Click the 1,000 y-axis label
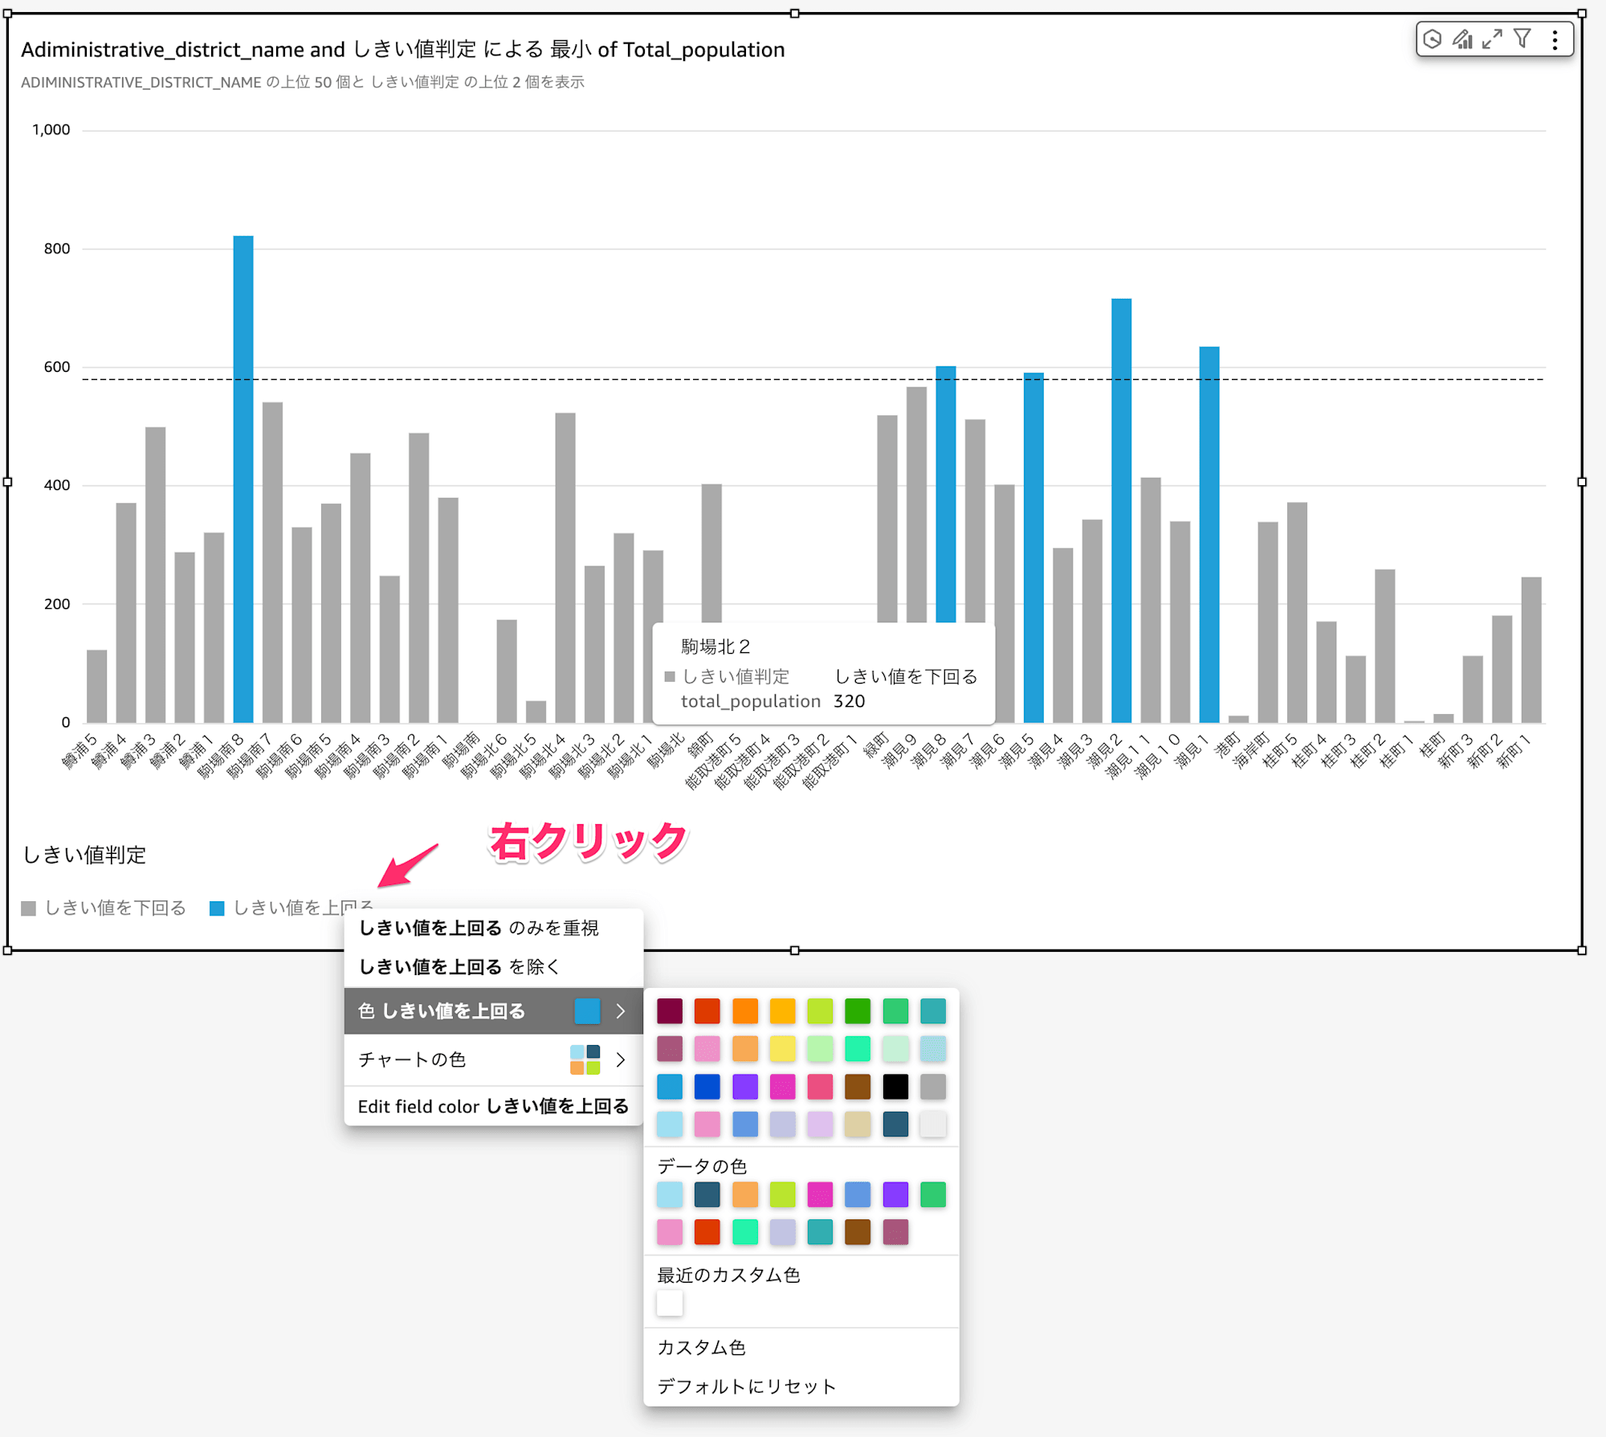The width and height of the screenshot is (1606, 1437). point(51,129)
